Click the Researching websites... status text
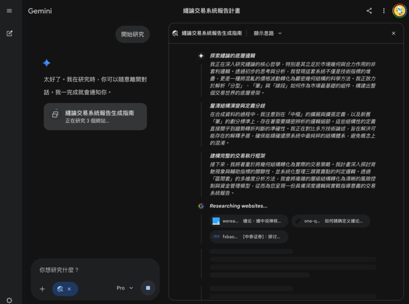 coord(238,206)
